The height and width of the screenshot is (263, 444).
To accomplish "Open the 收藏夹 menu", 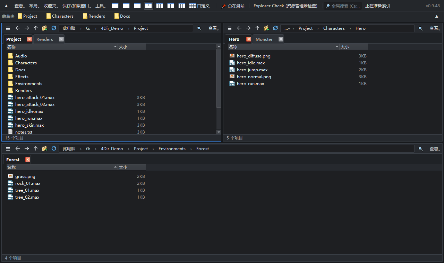I will point(51,6).
